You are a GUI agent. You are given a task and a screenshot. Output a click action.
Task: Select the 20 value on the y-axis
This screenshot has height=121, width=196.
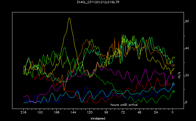click(187, 75)
